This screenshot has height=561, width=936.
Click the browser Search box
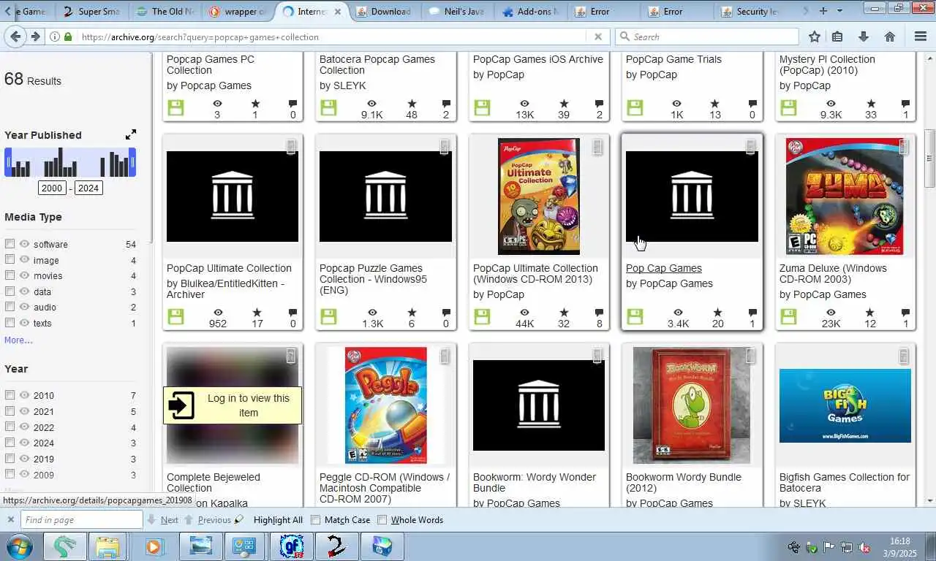pyautogui.click(x=707, y=37)
